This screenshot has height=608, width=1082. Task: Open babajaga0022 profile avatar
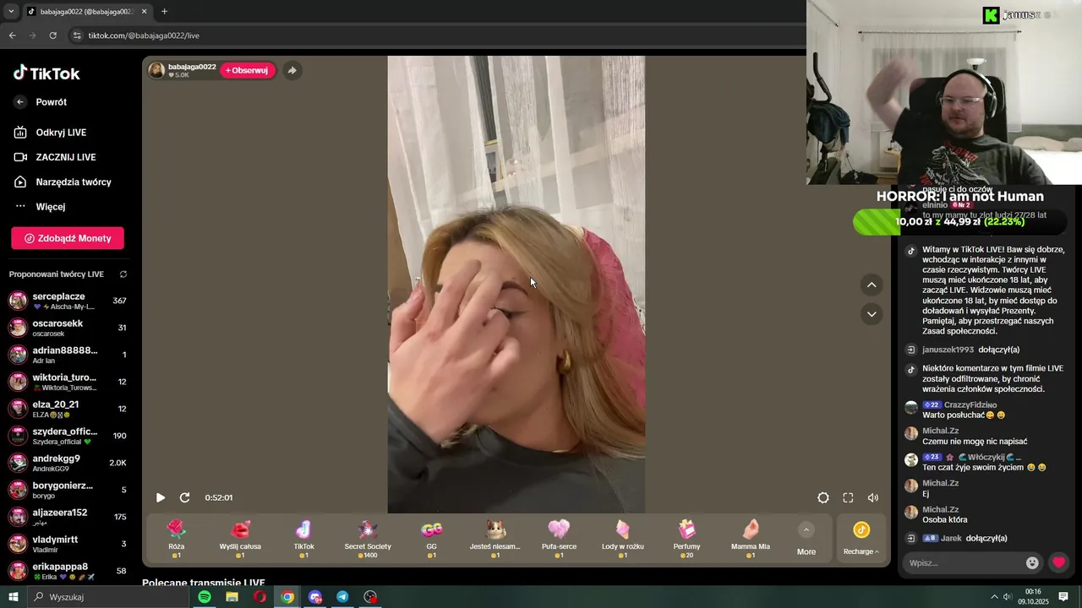click(x=156, y=70)
